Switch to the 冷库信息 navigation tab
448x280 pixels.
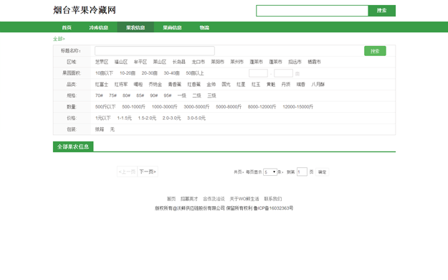[x=99, y=27]
